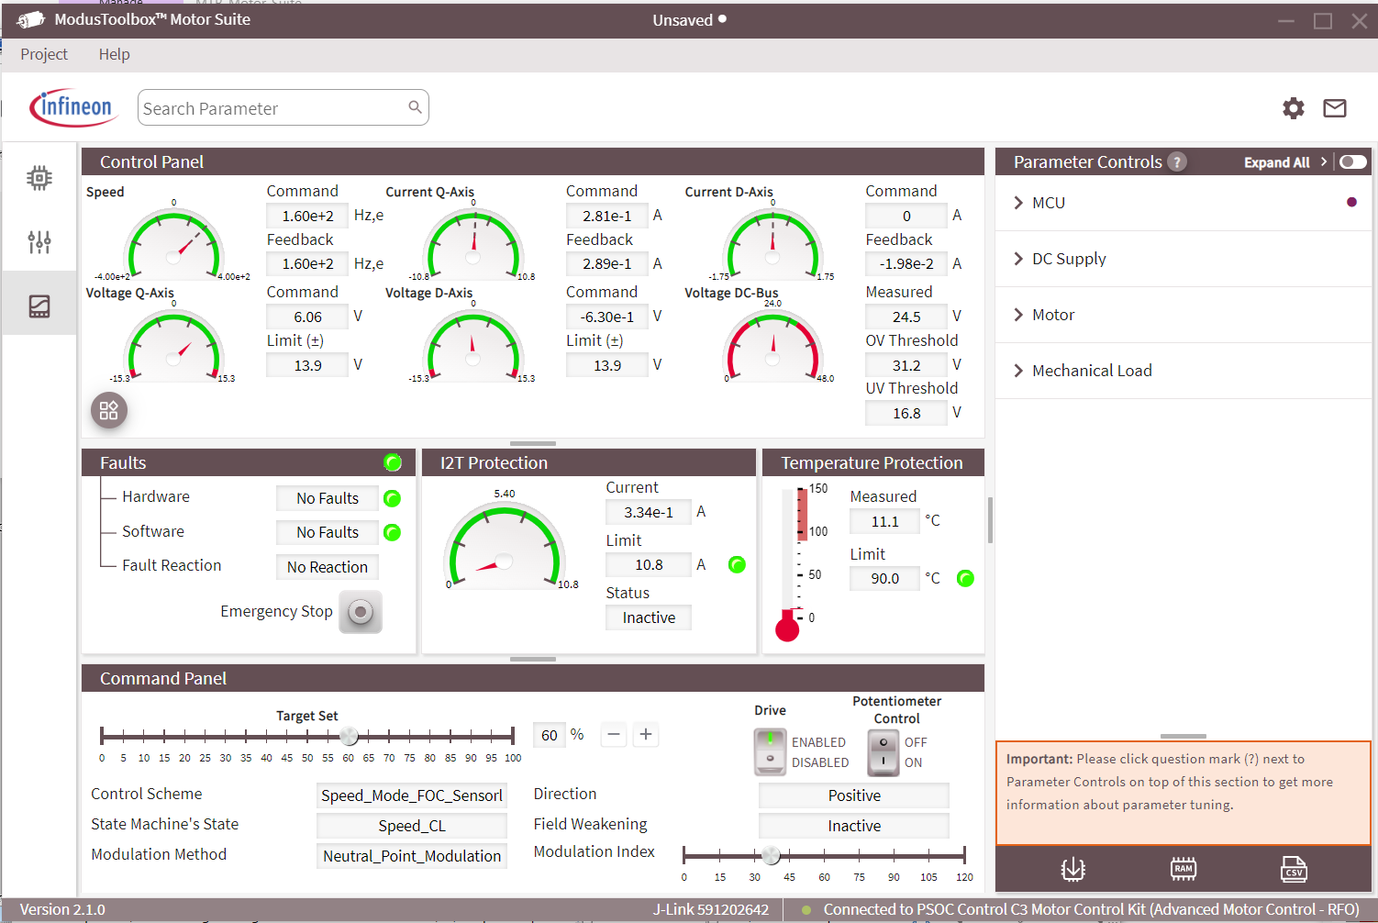Toggle the Drive enabled/disabled switch
Screen dimensions: 1378x923
click(770, 751)
